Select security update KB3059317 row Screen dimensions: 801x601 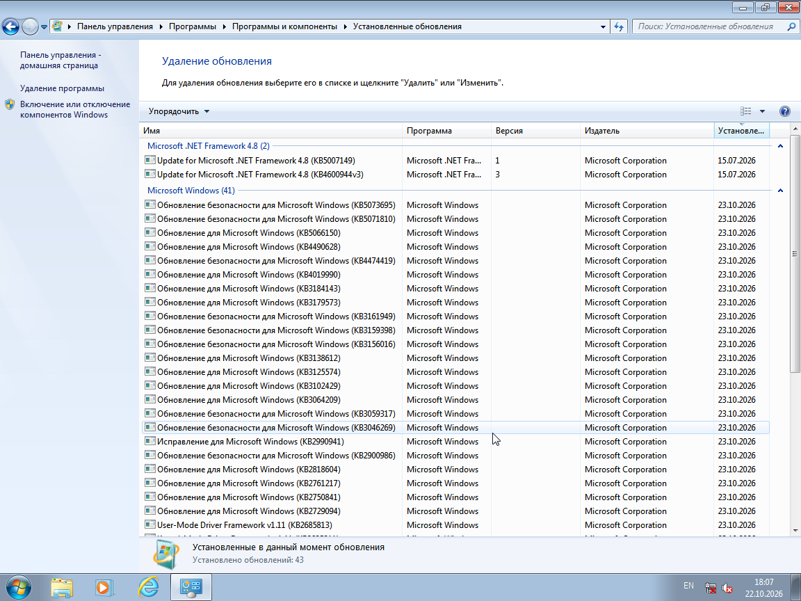455,413
